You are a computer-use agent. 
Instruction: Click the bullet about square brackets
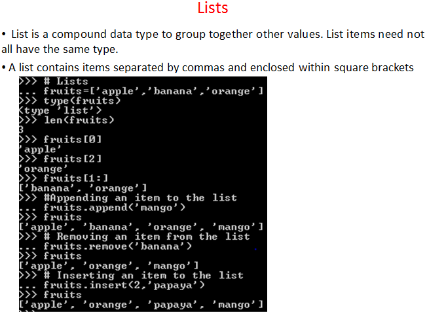(x=208, y=67)
